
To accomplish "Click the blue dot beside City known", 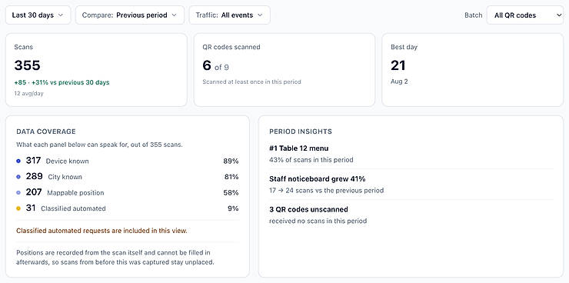I will tap(18, 177).
